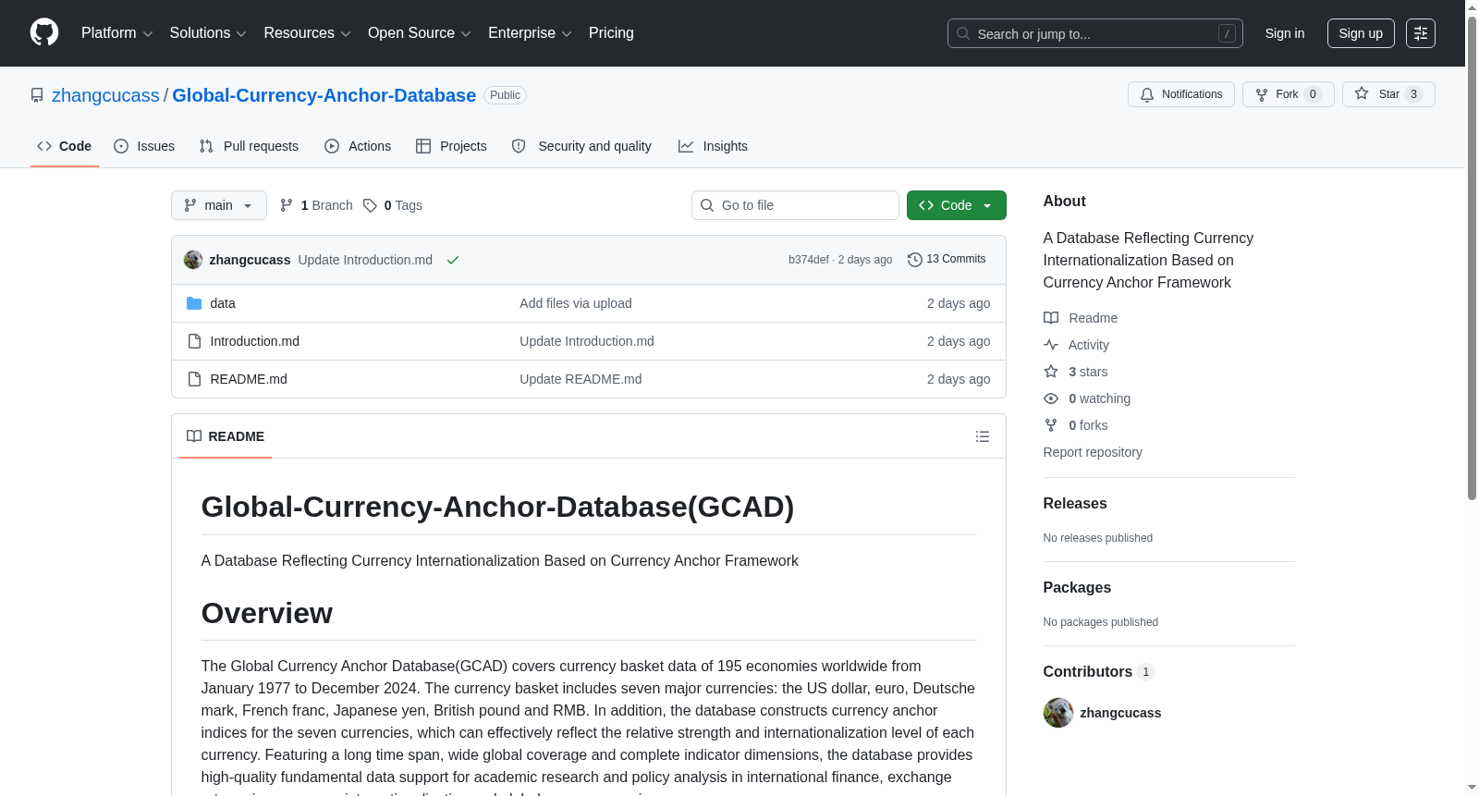Click the green commit status checkmark
1479x796 pixels.
[453, 260]
